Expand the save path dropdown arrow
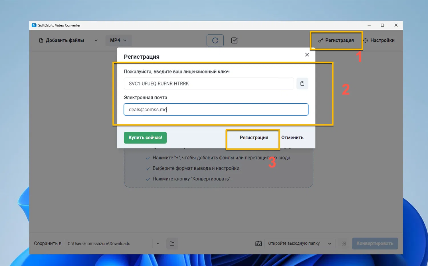 coord(158,243)
